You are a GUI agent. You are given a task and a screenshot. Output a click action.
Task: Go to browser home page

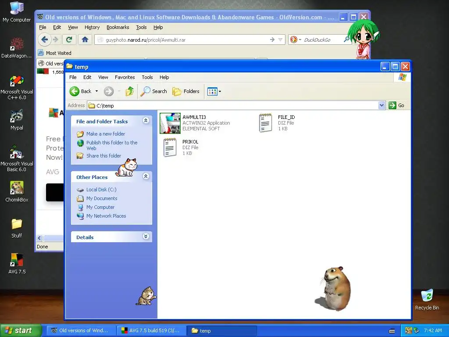point(85,39)
